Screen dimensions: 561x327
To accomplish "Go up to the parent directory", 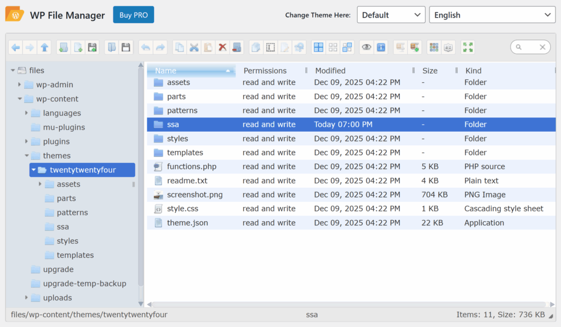I will 44,47.
